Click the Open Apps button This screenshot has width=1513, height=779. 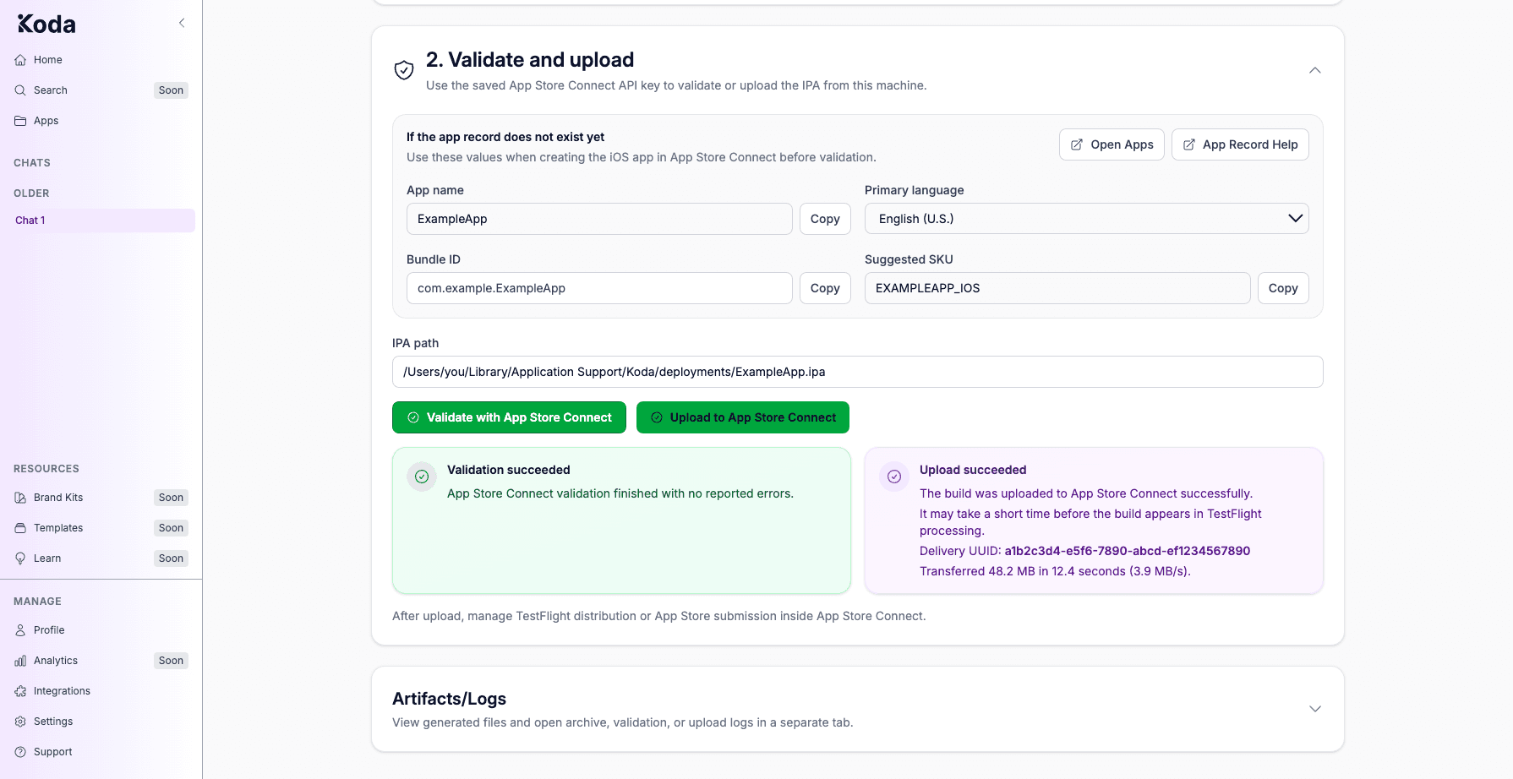coord(1112,144)
